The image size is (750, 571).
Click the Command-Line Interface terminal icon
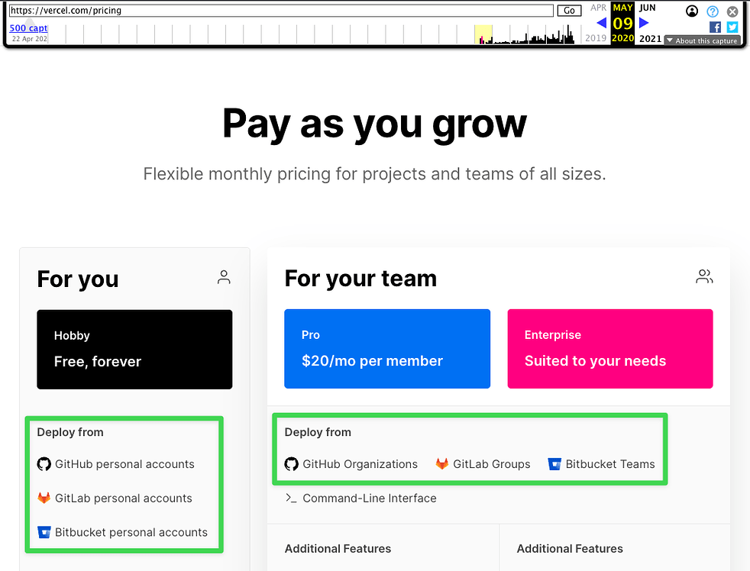pos(290,498)
